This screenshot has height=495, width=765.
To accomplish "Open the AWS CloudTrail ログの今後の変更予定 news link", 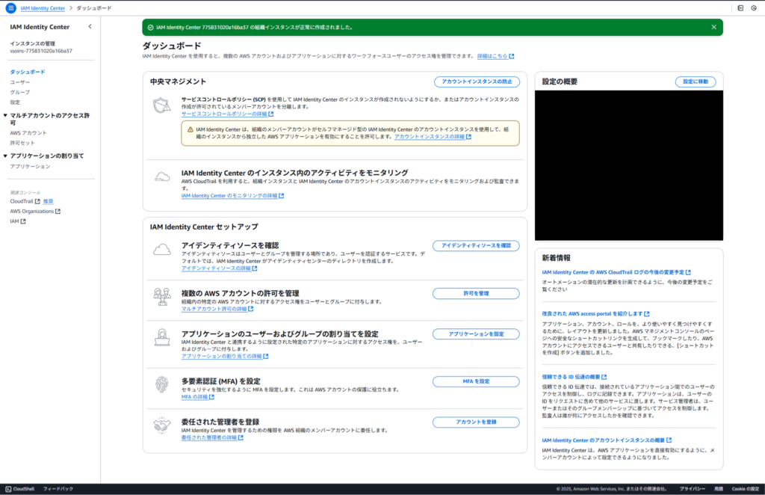I will pyautogui.click(x=616, y=272).
